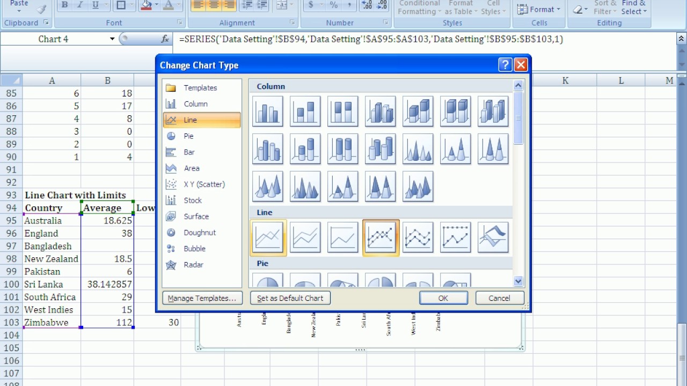687x386 pixels.
Task: Choose the Line with Markers thumbnail
Action: pos(381,237)
